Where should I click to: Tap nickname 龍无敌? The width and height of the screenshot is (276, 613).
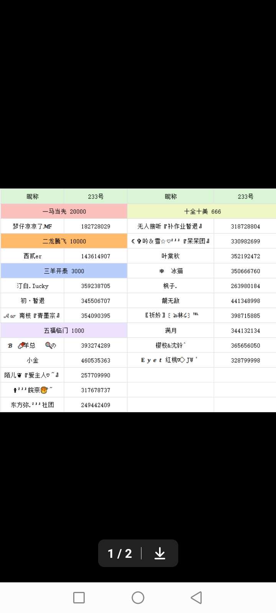pyautogui.click(x=171, y=301)
